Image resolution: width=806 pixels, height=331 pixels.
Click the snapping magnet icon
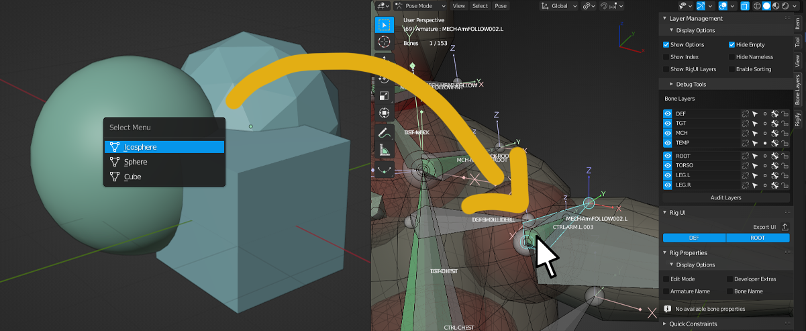pyautogui.click(x=605, y=5)
